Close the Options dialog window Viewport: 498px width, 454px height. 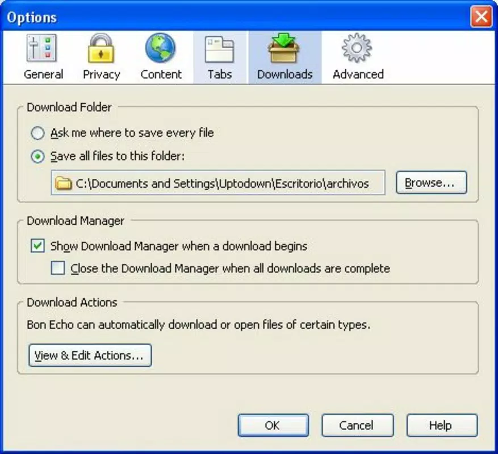tap(481, 16)
